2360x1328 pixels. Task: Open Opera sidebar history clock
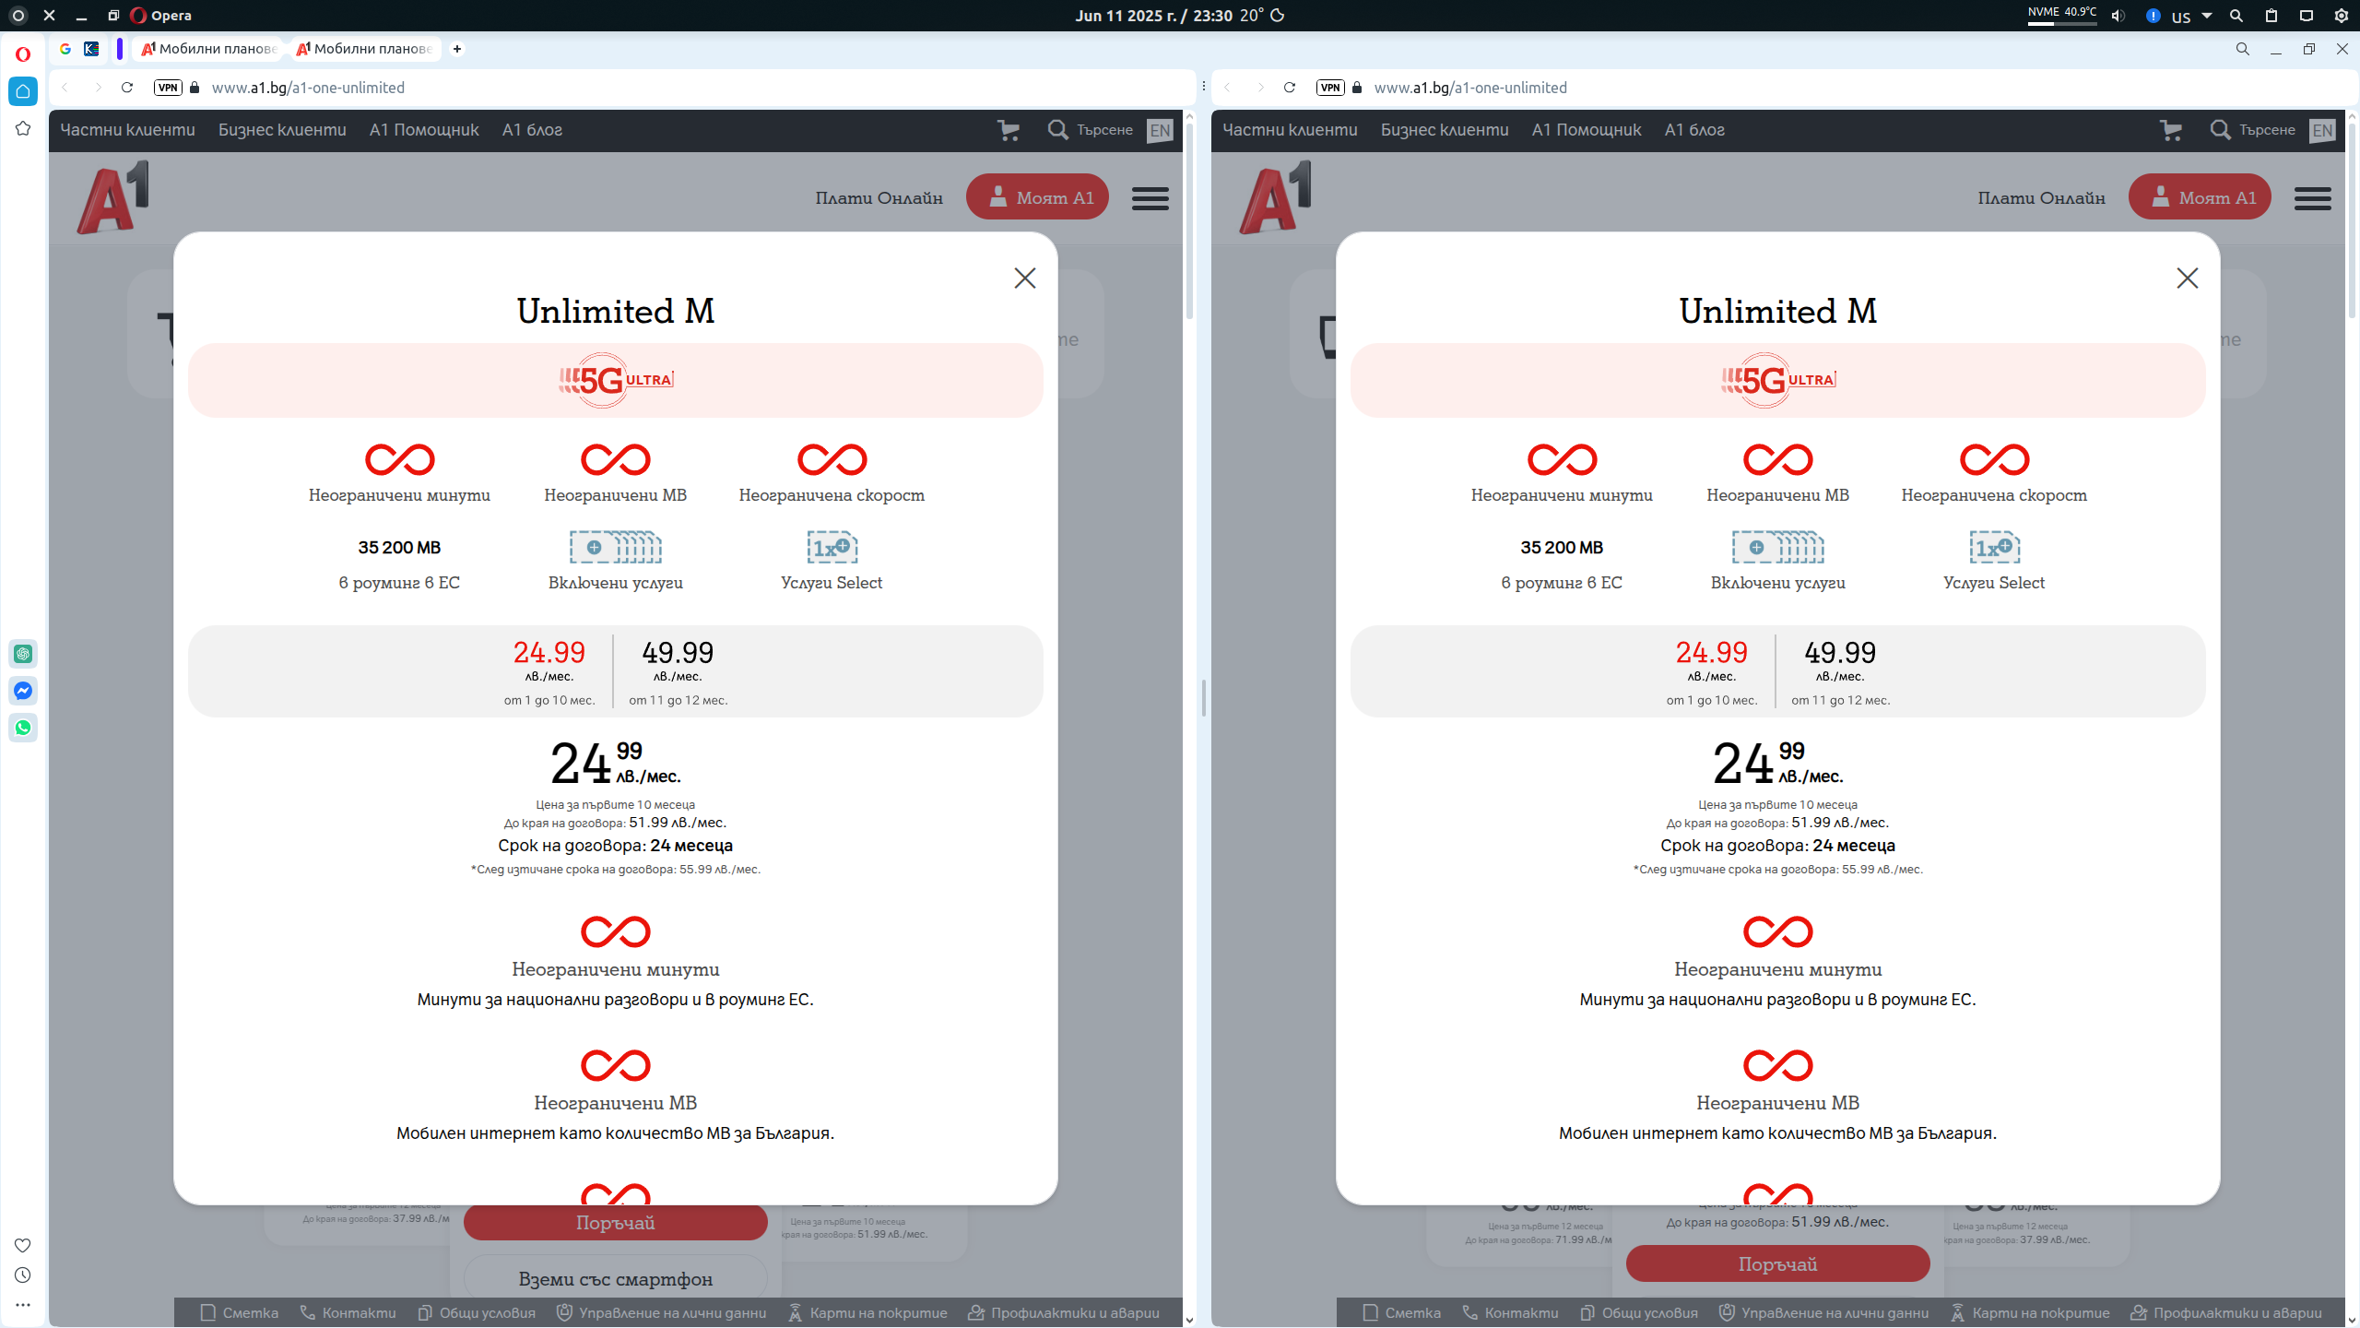tap(23, 1275)
